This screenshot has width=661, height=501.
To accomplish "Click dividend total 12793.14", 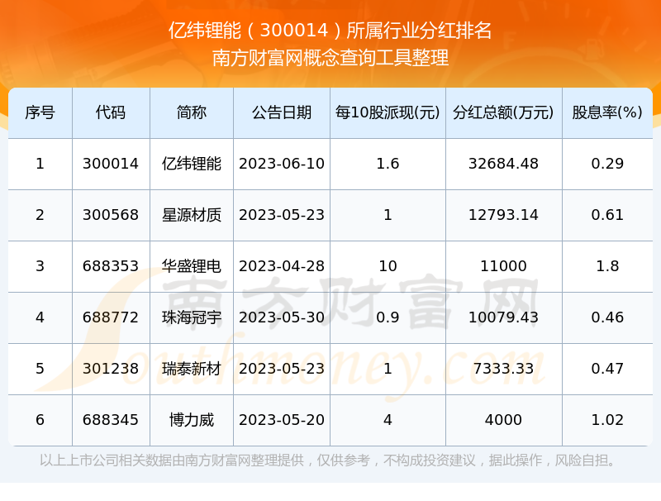I will (503, 215).
